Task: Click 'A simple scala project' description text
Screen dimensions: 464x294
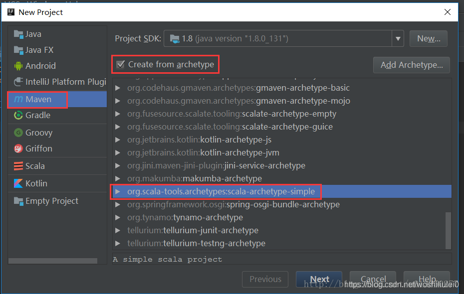Action: tap(168, 260)
